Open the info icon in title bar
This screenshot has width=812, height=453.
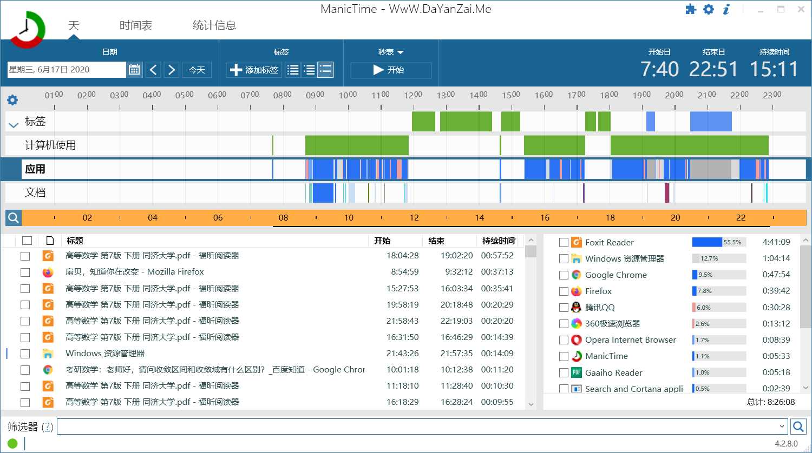726,9
